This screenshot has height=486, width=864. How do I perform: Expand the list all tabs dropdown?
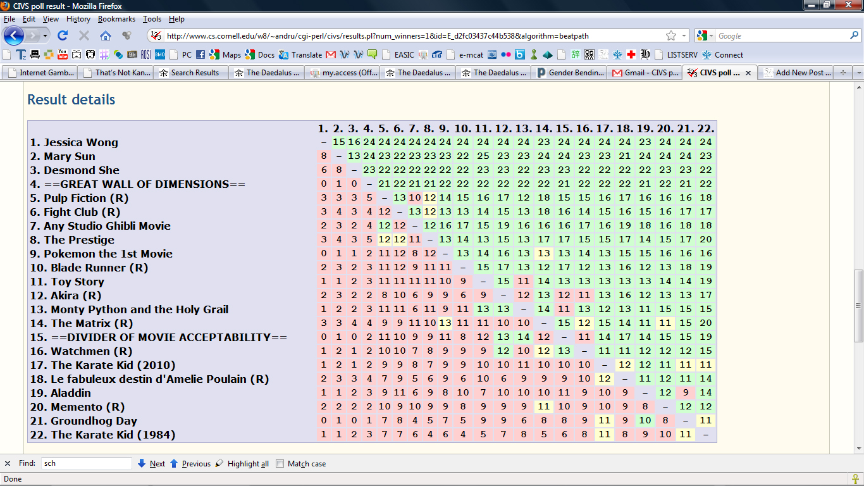click(x=858, y=73)
